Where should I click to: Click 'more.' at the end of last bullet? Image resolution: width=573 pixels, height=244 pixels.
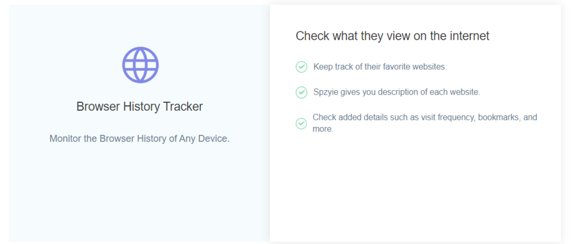[x=323, y=129]
